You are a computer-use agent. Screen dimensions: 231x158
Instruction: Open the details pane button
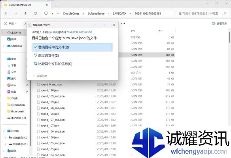219,23
